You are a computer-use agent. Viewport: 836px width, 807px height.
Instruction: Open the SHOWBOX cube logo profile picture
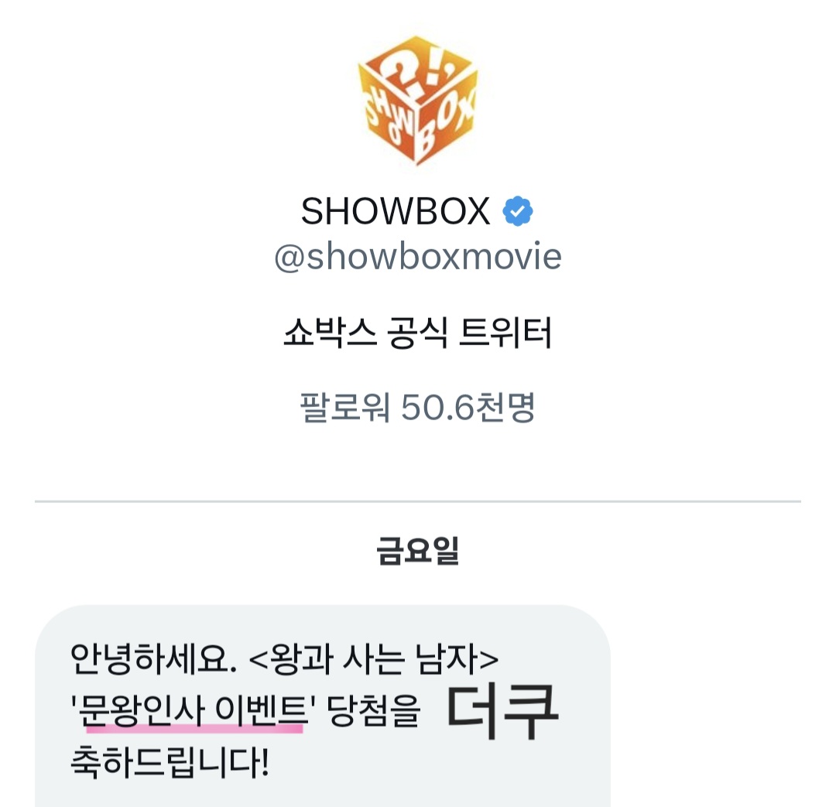[x=418, y=101]
